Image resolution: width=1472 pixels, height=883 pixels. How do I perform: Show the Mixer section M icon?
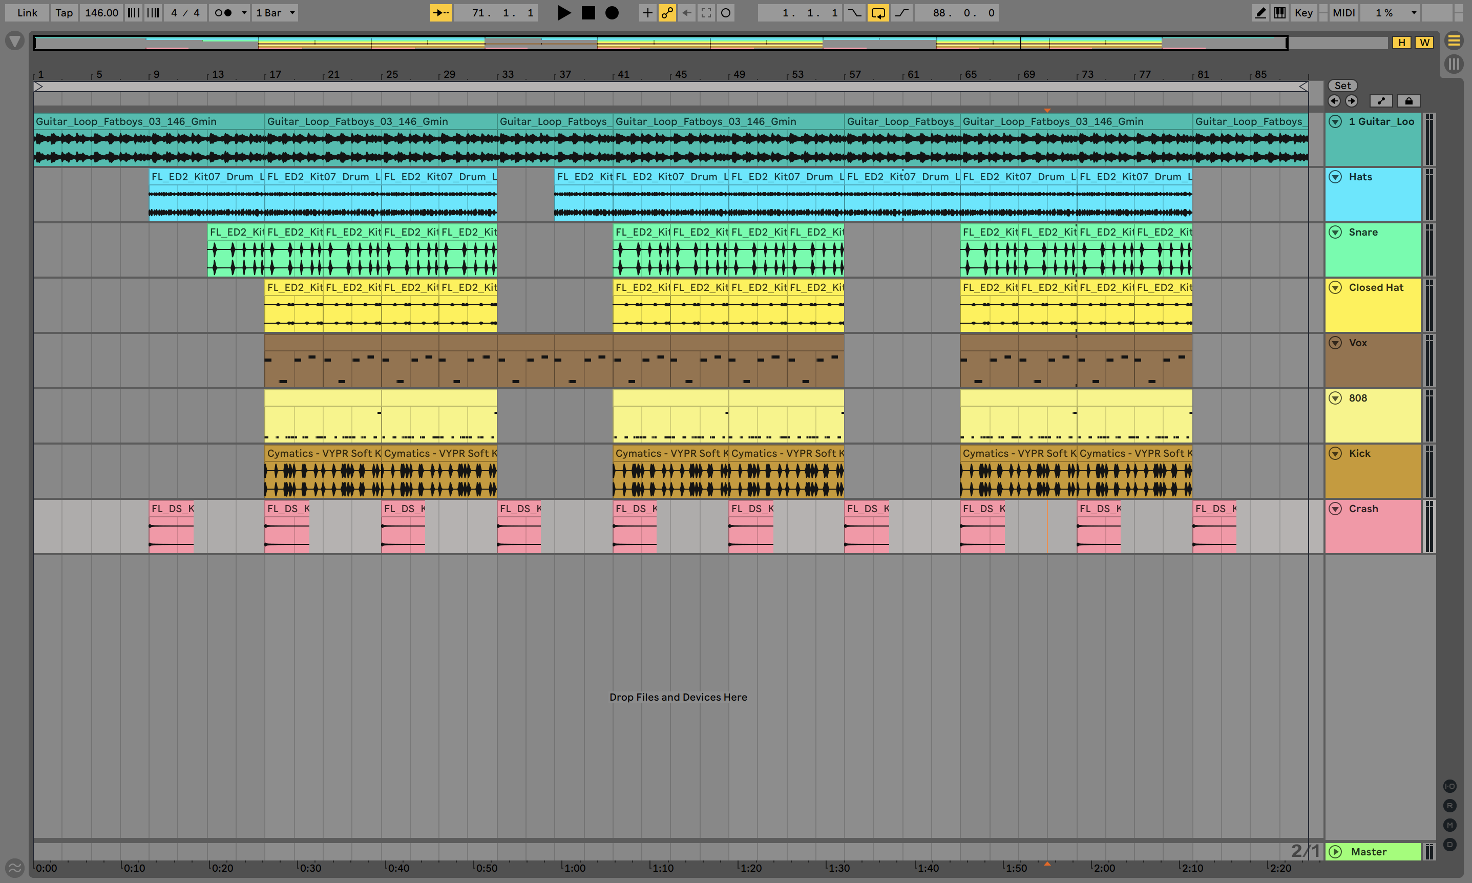pos(1450,825)
